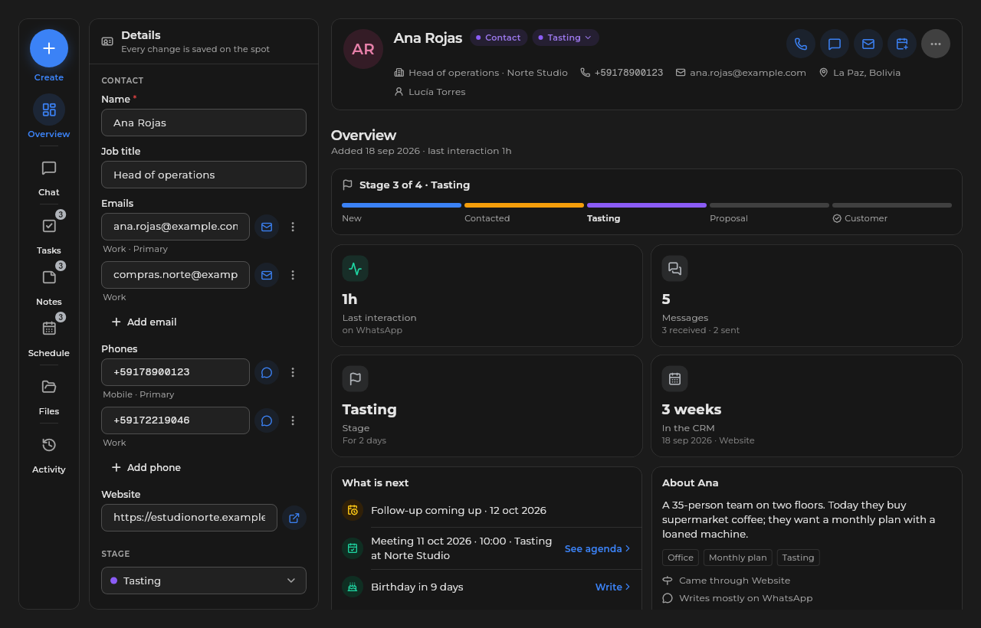981x628 pixels.
Task: Call Ana Rojas with the phone icon
Action: (801, 44)
